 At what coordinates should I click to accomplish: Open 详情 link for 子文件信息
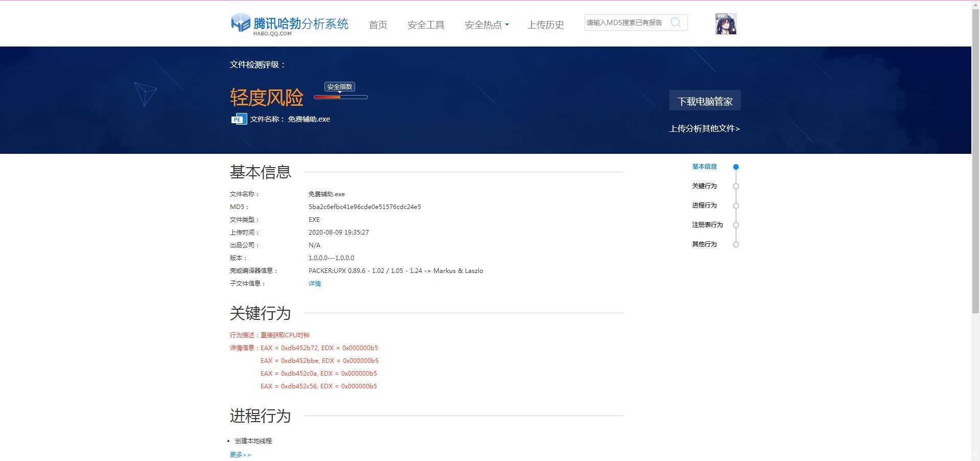[315, 284]
